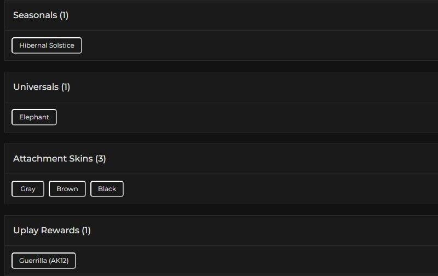
Task: Toggle the Gray skin chip
Action: point(28,189)
